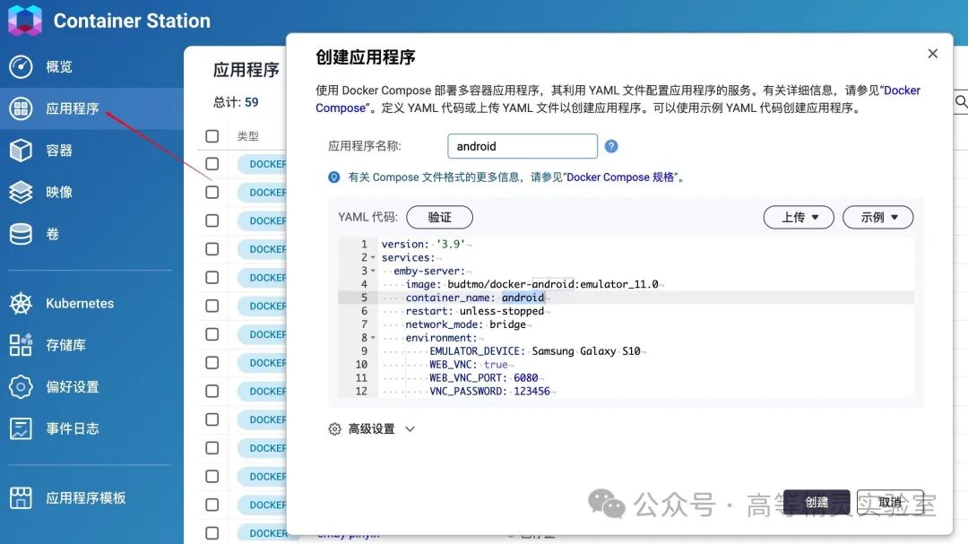Click the 验证 validate button
The width and height of the screenshot is (968, 544).
tap(439, 218)
